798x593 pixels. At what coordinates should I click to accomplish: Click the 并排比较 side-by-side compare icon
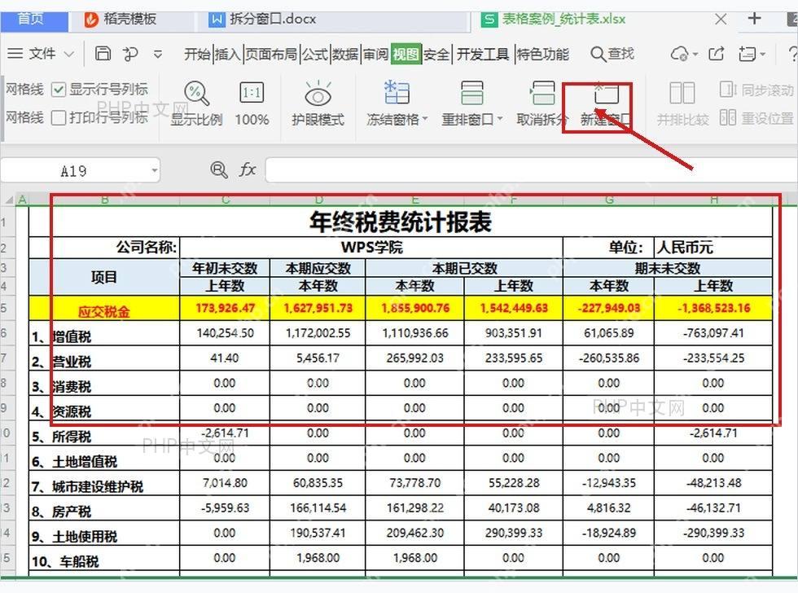(682, 93)
